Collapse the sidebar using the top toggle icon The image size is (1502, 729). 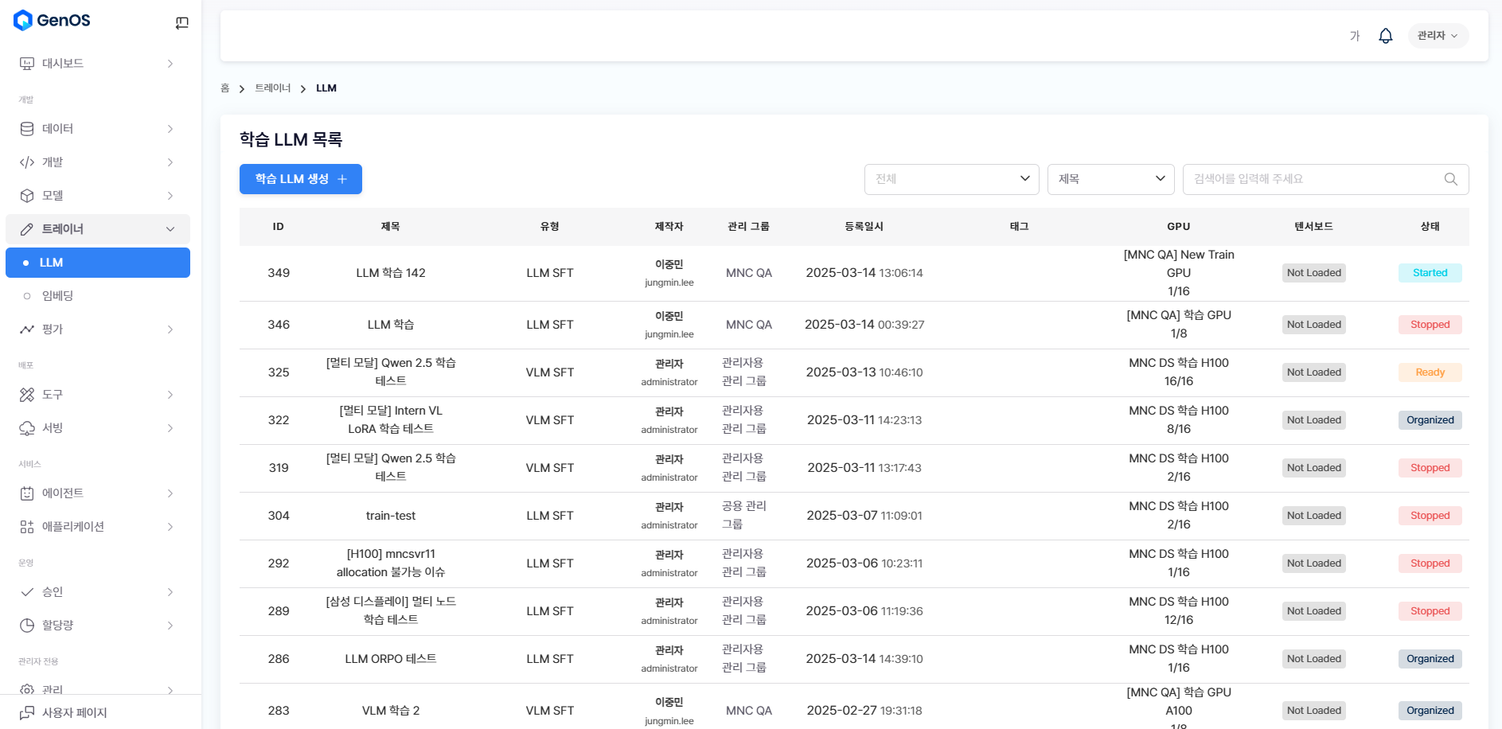click(181, 23)
